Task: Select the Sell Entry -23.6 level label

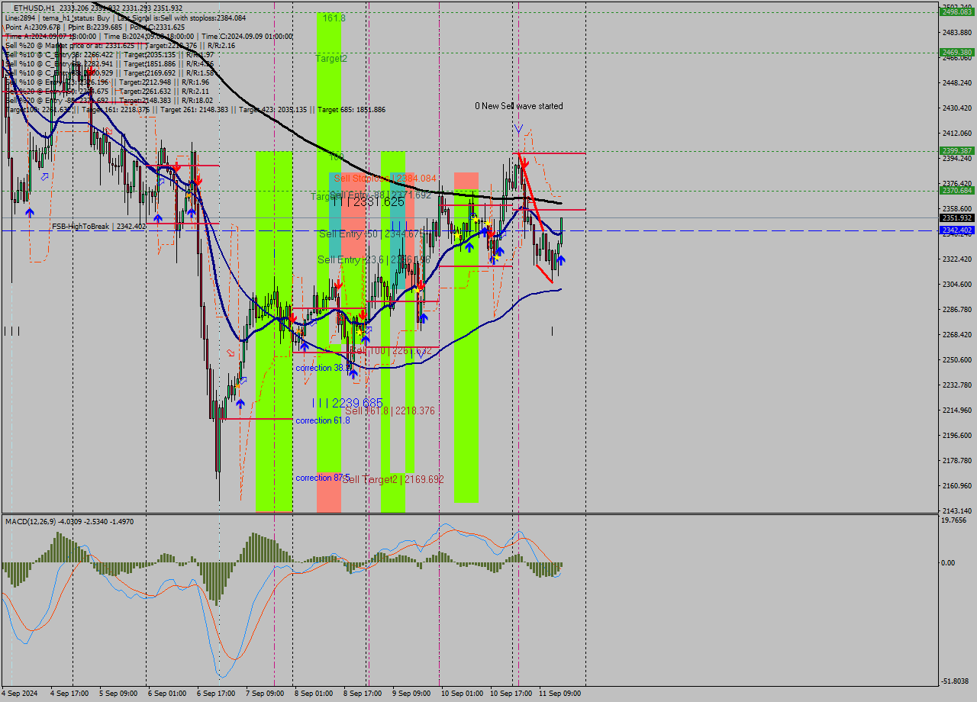Action: (x=374, y=259)
